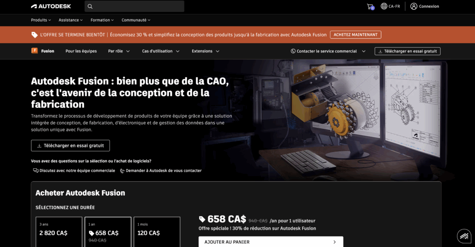
Task: Click the Fusion product logo icon
Action: pos(34,51)
